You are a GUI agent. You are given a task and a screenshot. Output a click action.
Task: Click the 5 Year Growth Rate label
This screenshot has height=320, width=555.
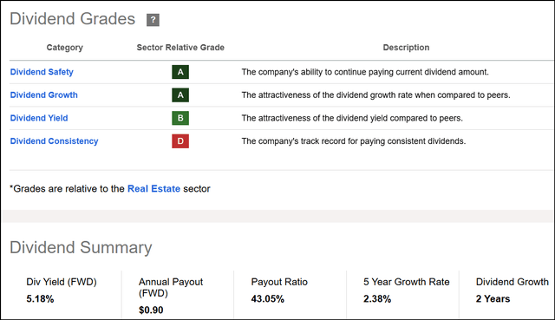pos(407,282)
